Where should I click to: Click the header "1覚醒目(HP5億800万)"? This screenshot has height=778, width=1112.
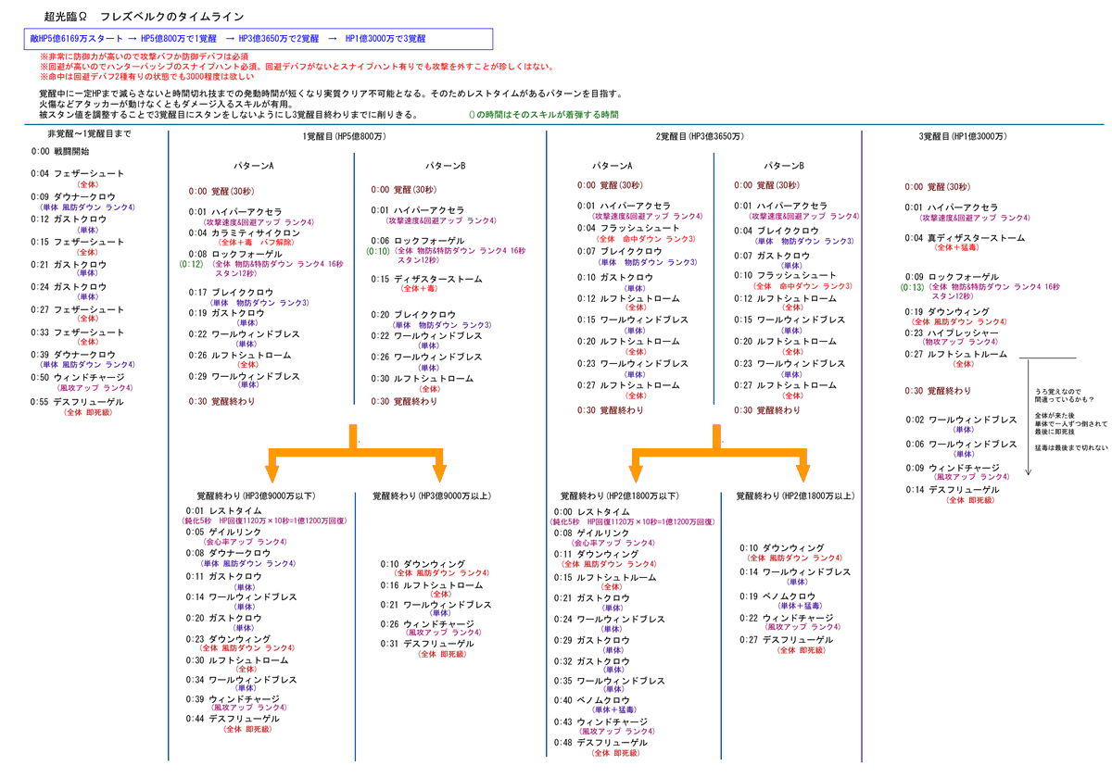(345, 136)
